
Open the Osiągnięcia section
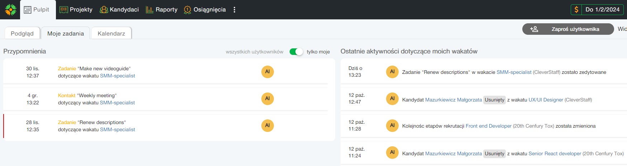[x=205, y=10]
